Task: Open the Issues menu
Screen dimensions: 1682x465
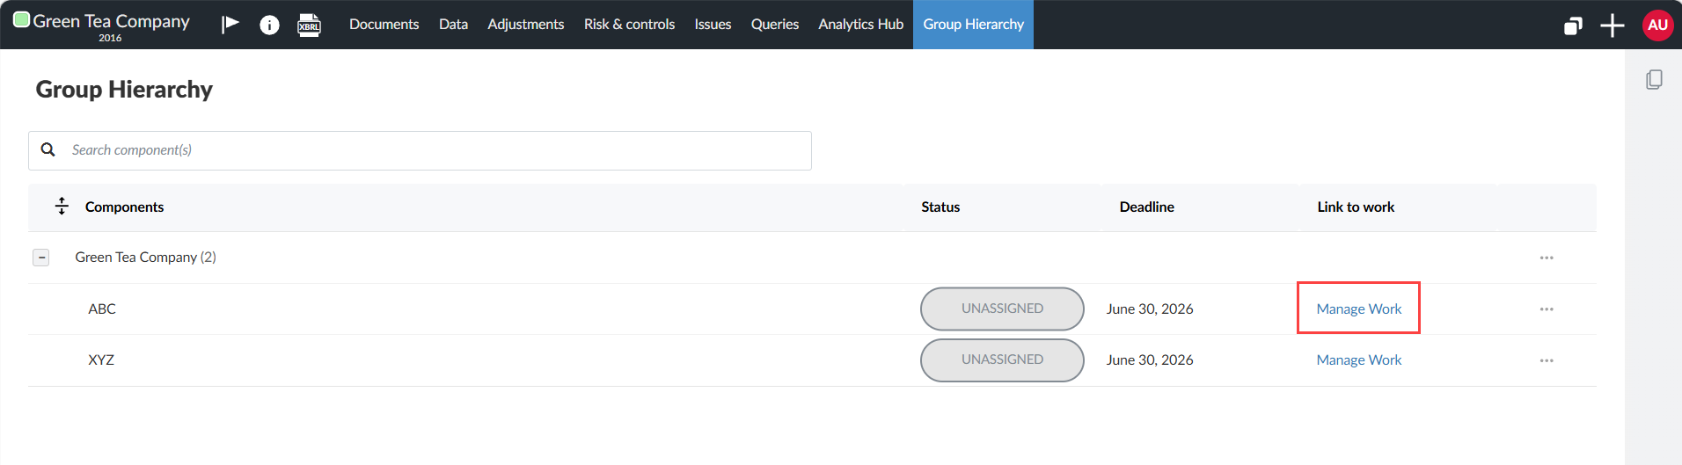Action: coord(713,25)
